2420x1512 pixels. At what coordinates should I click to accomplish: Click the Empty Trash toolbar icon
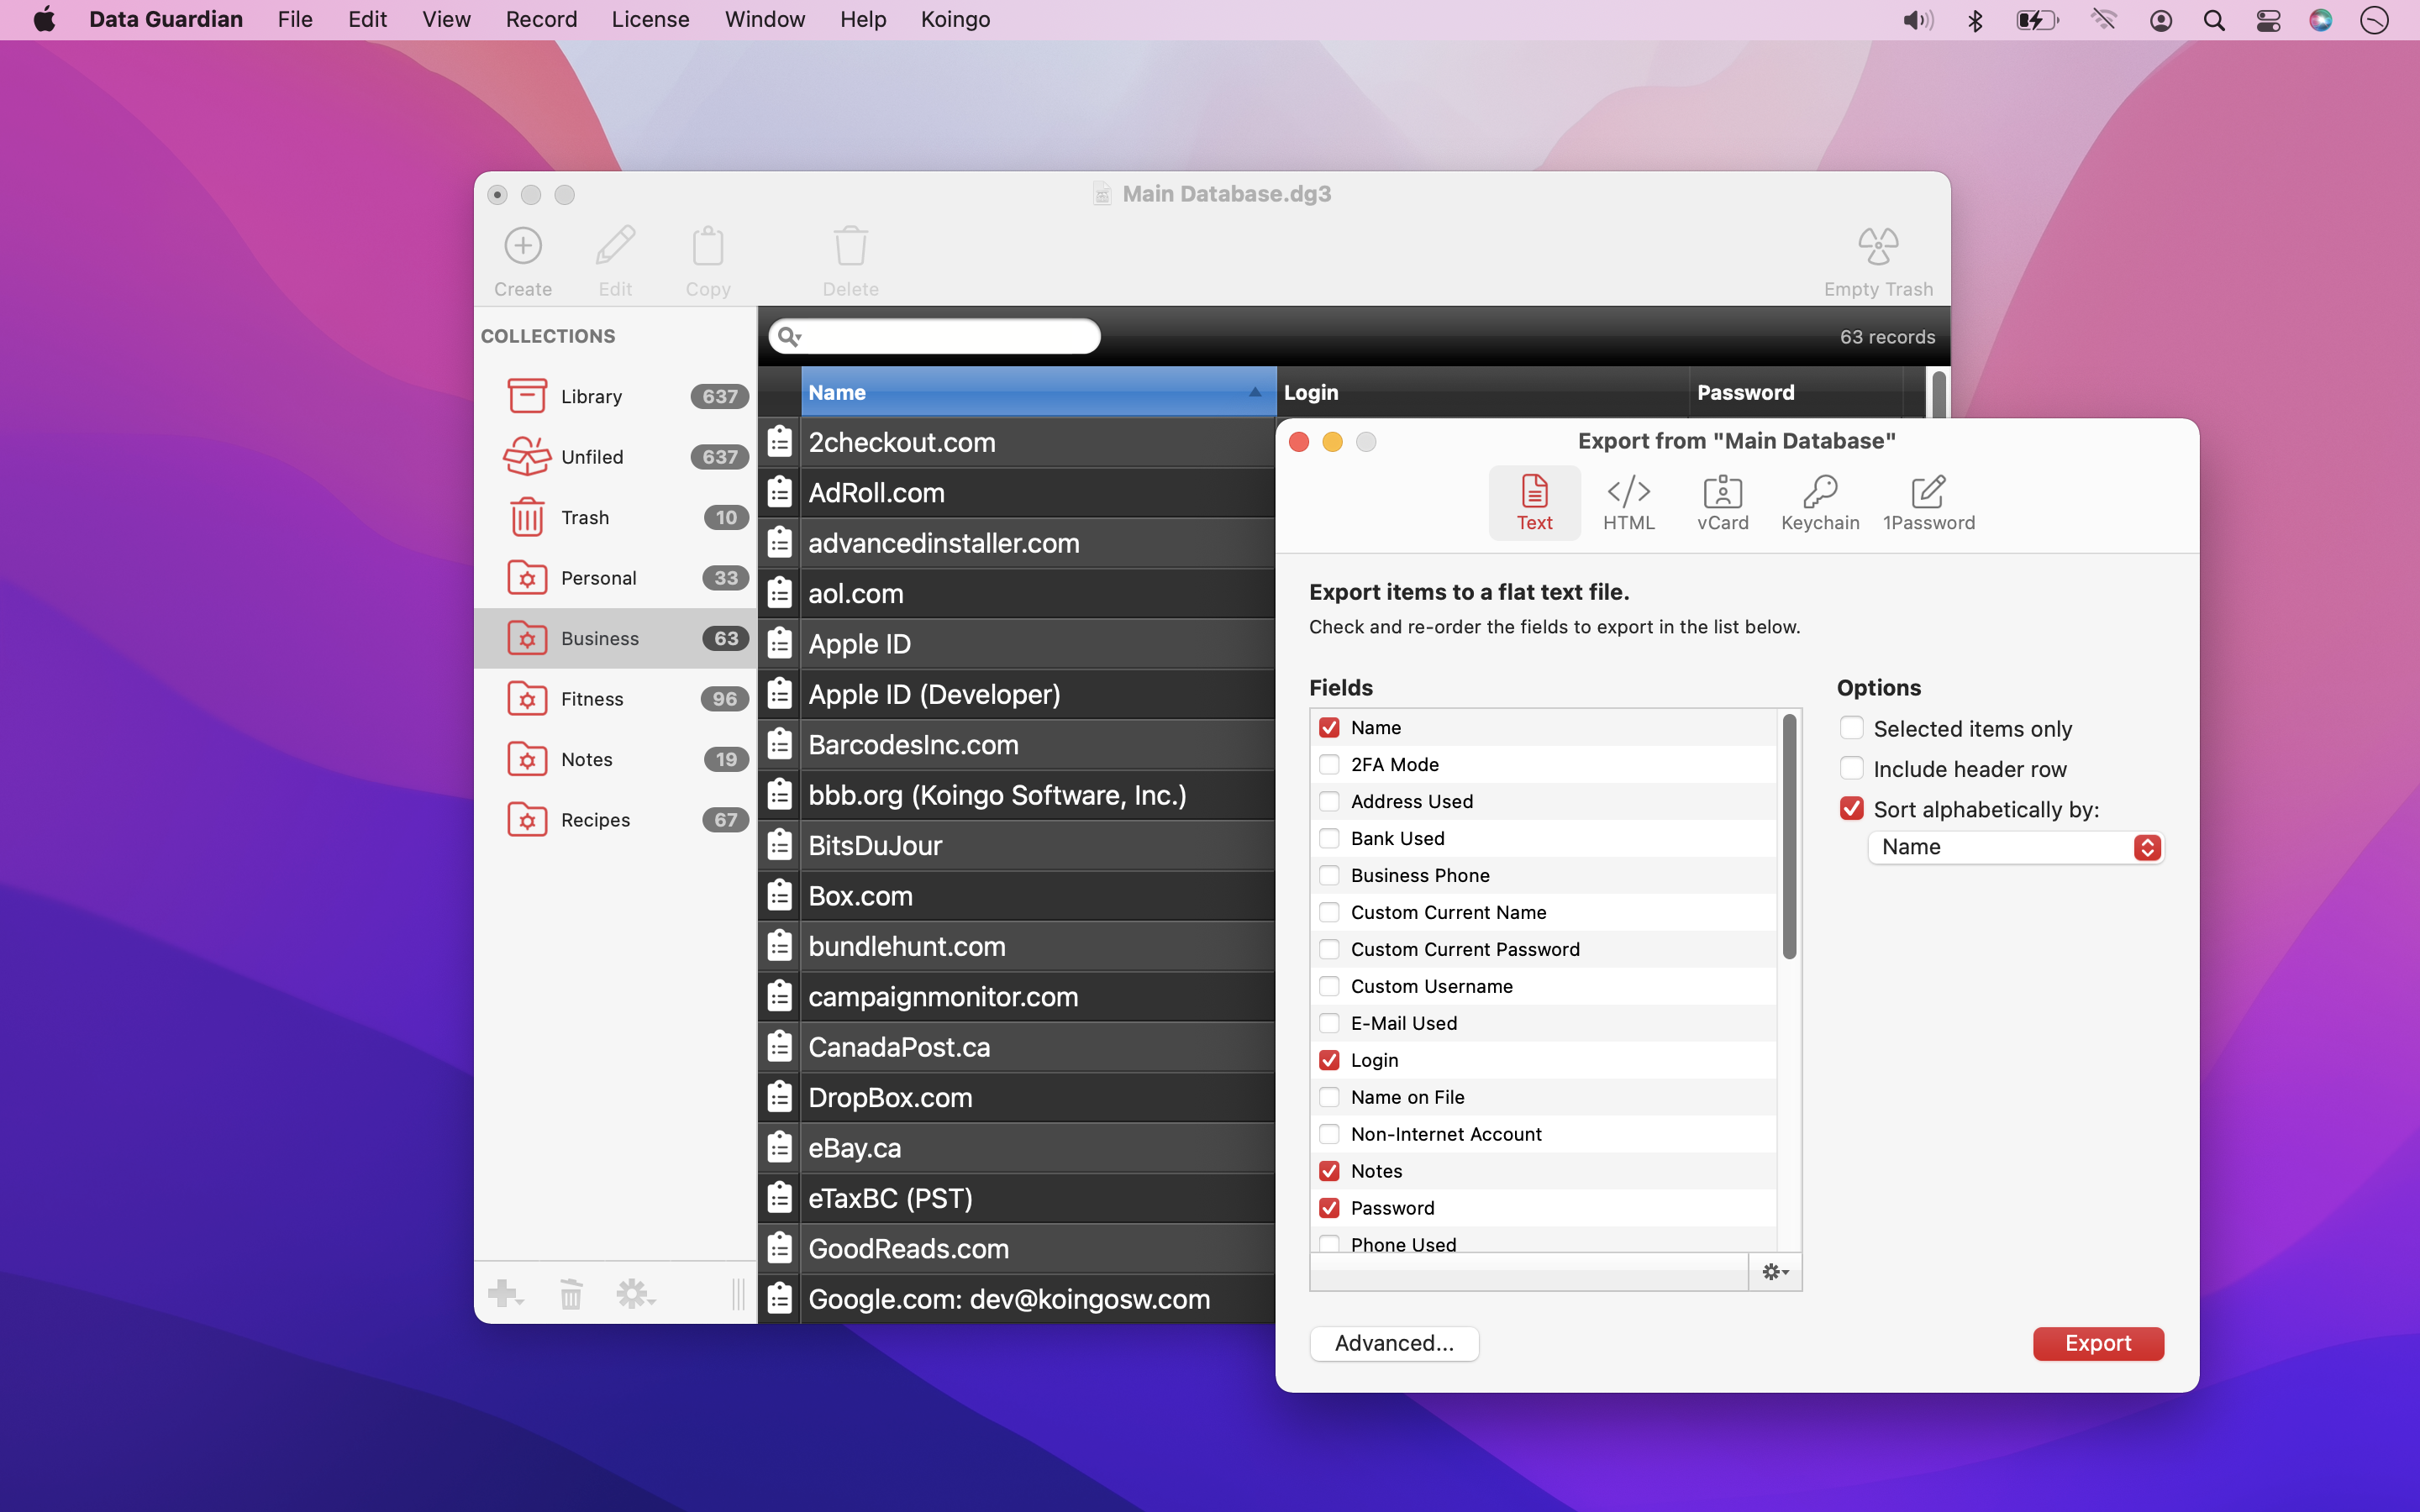(1877, 246)
